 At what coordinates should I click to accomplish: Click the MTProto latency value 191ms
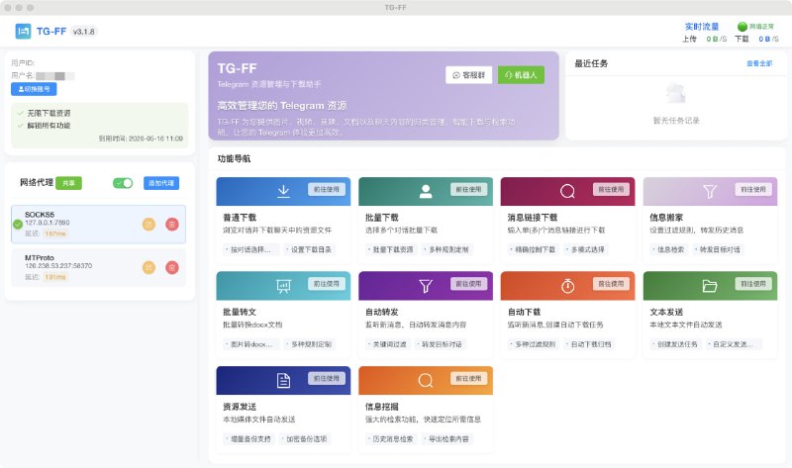click(55, 277)
